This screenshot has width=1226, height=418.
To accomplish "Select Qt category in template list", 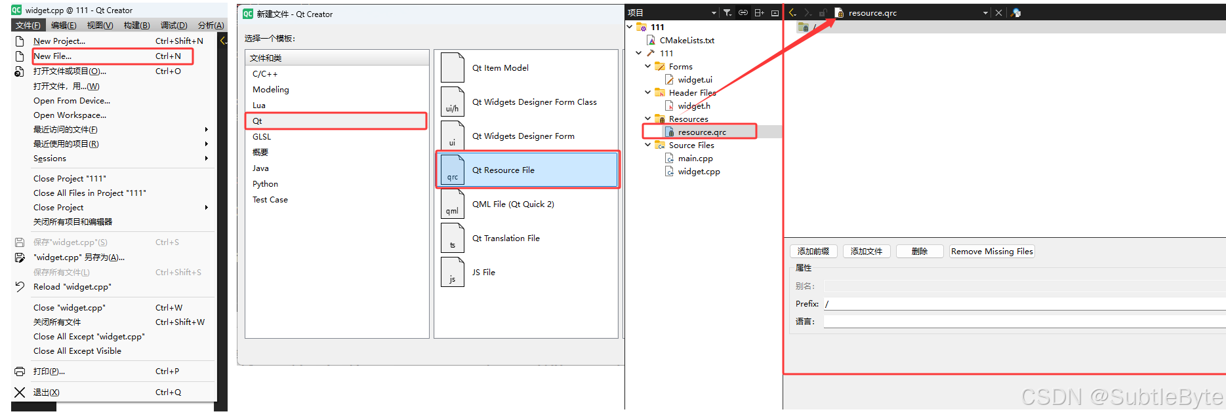I will (x=337, y=121).
